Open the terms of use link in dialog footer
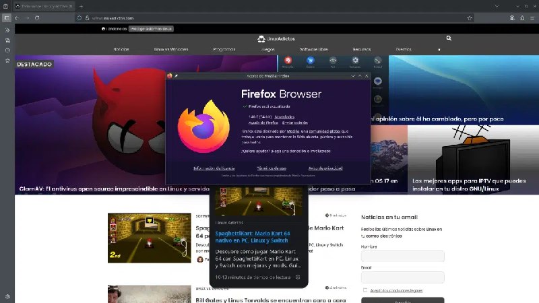Image resolution: width=539 pixels, height=303 pixels. point(272,168)
